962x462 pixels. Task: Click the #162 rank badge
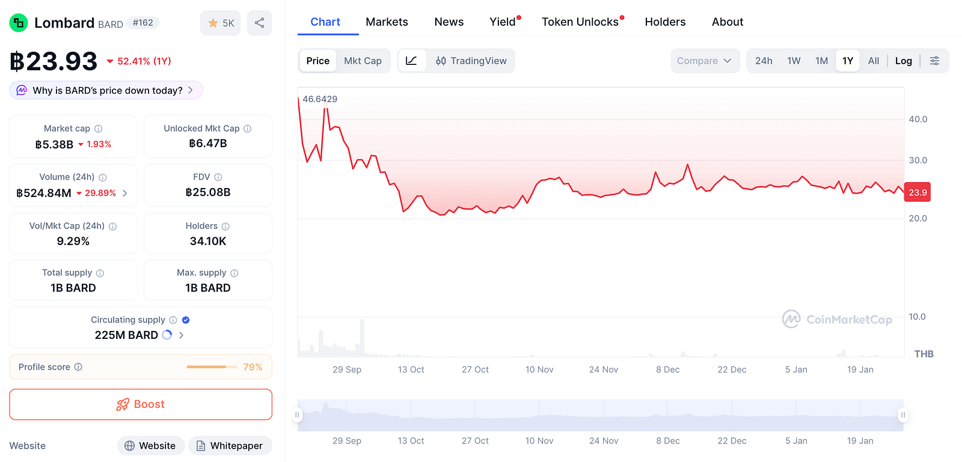pos(143,23)
